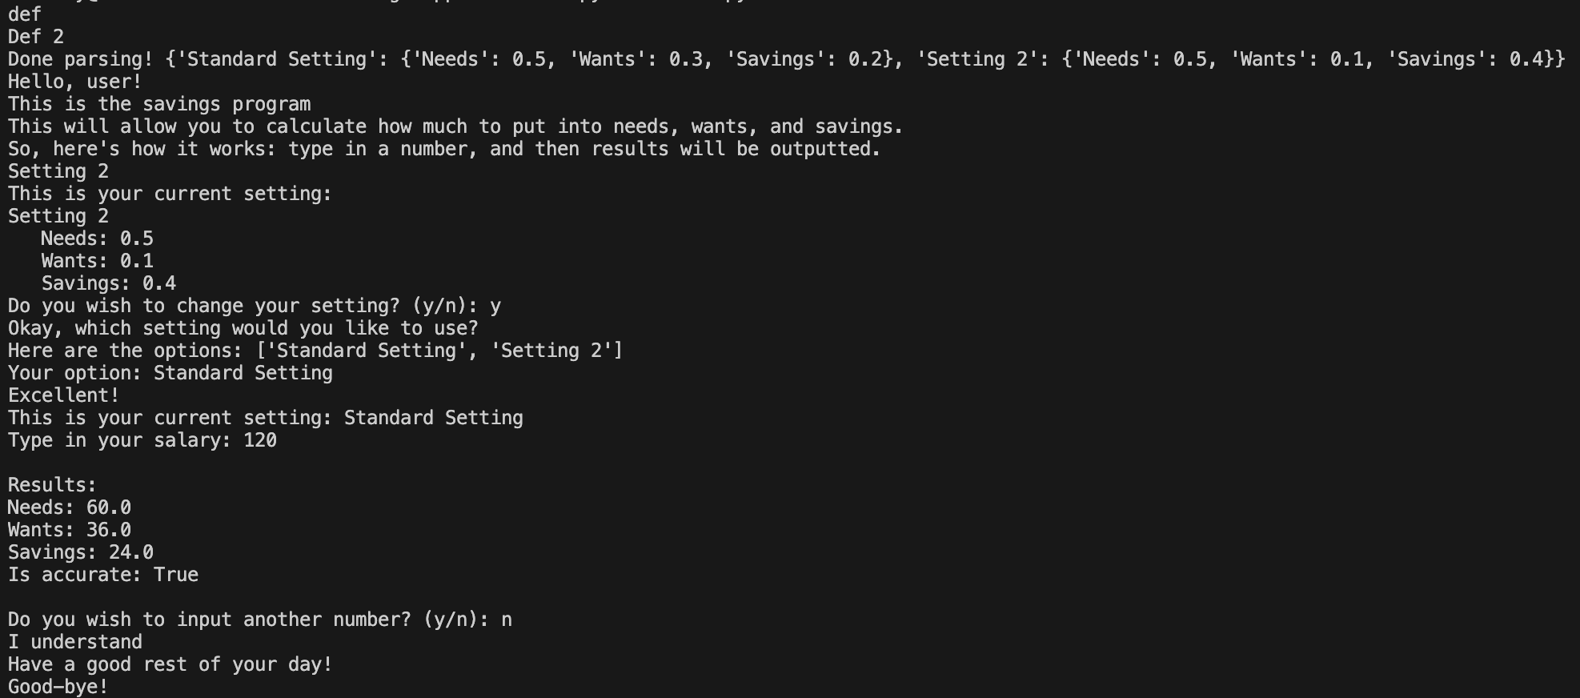Screen dimensions: 1580x698
Task: Click the 'Hello, user!' greeting text
Action: point(75,82)
